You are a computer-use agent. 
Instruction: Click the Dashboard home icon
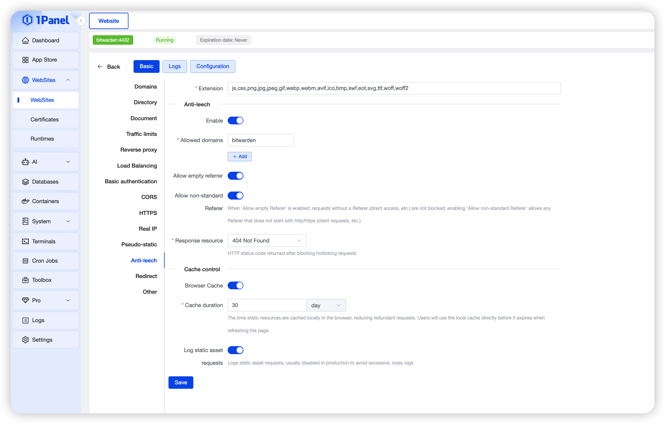[x=25, y=41]
